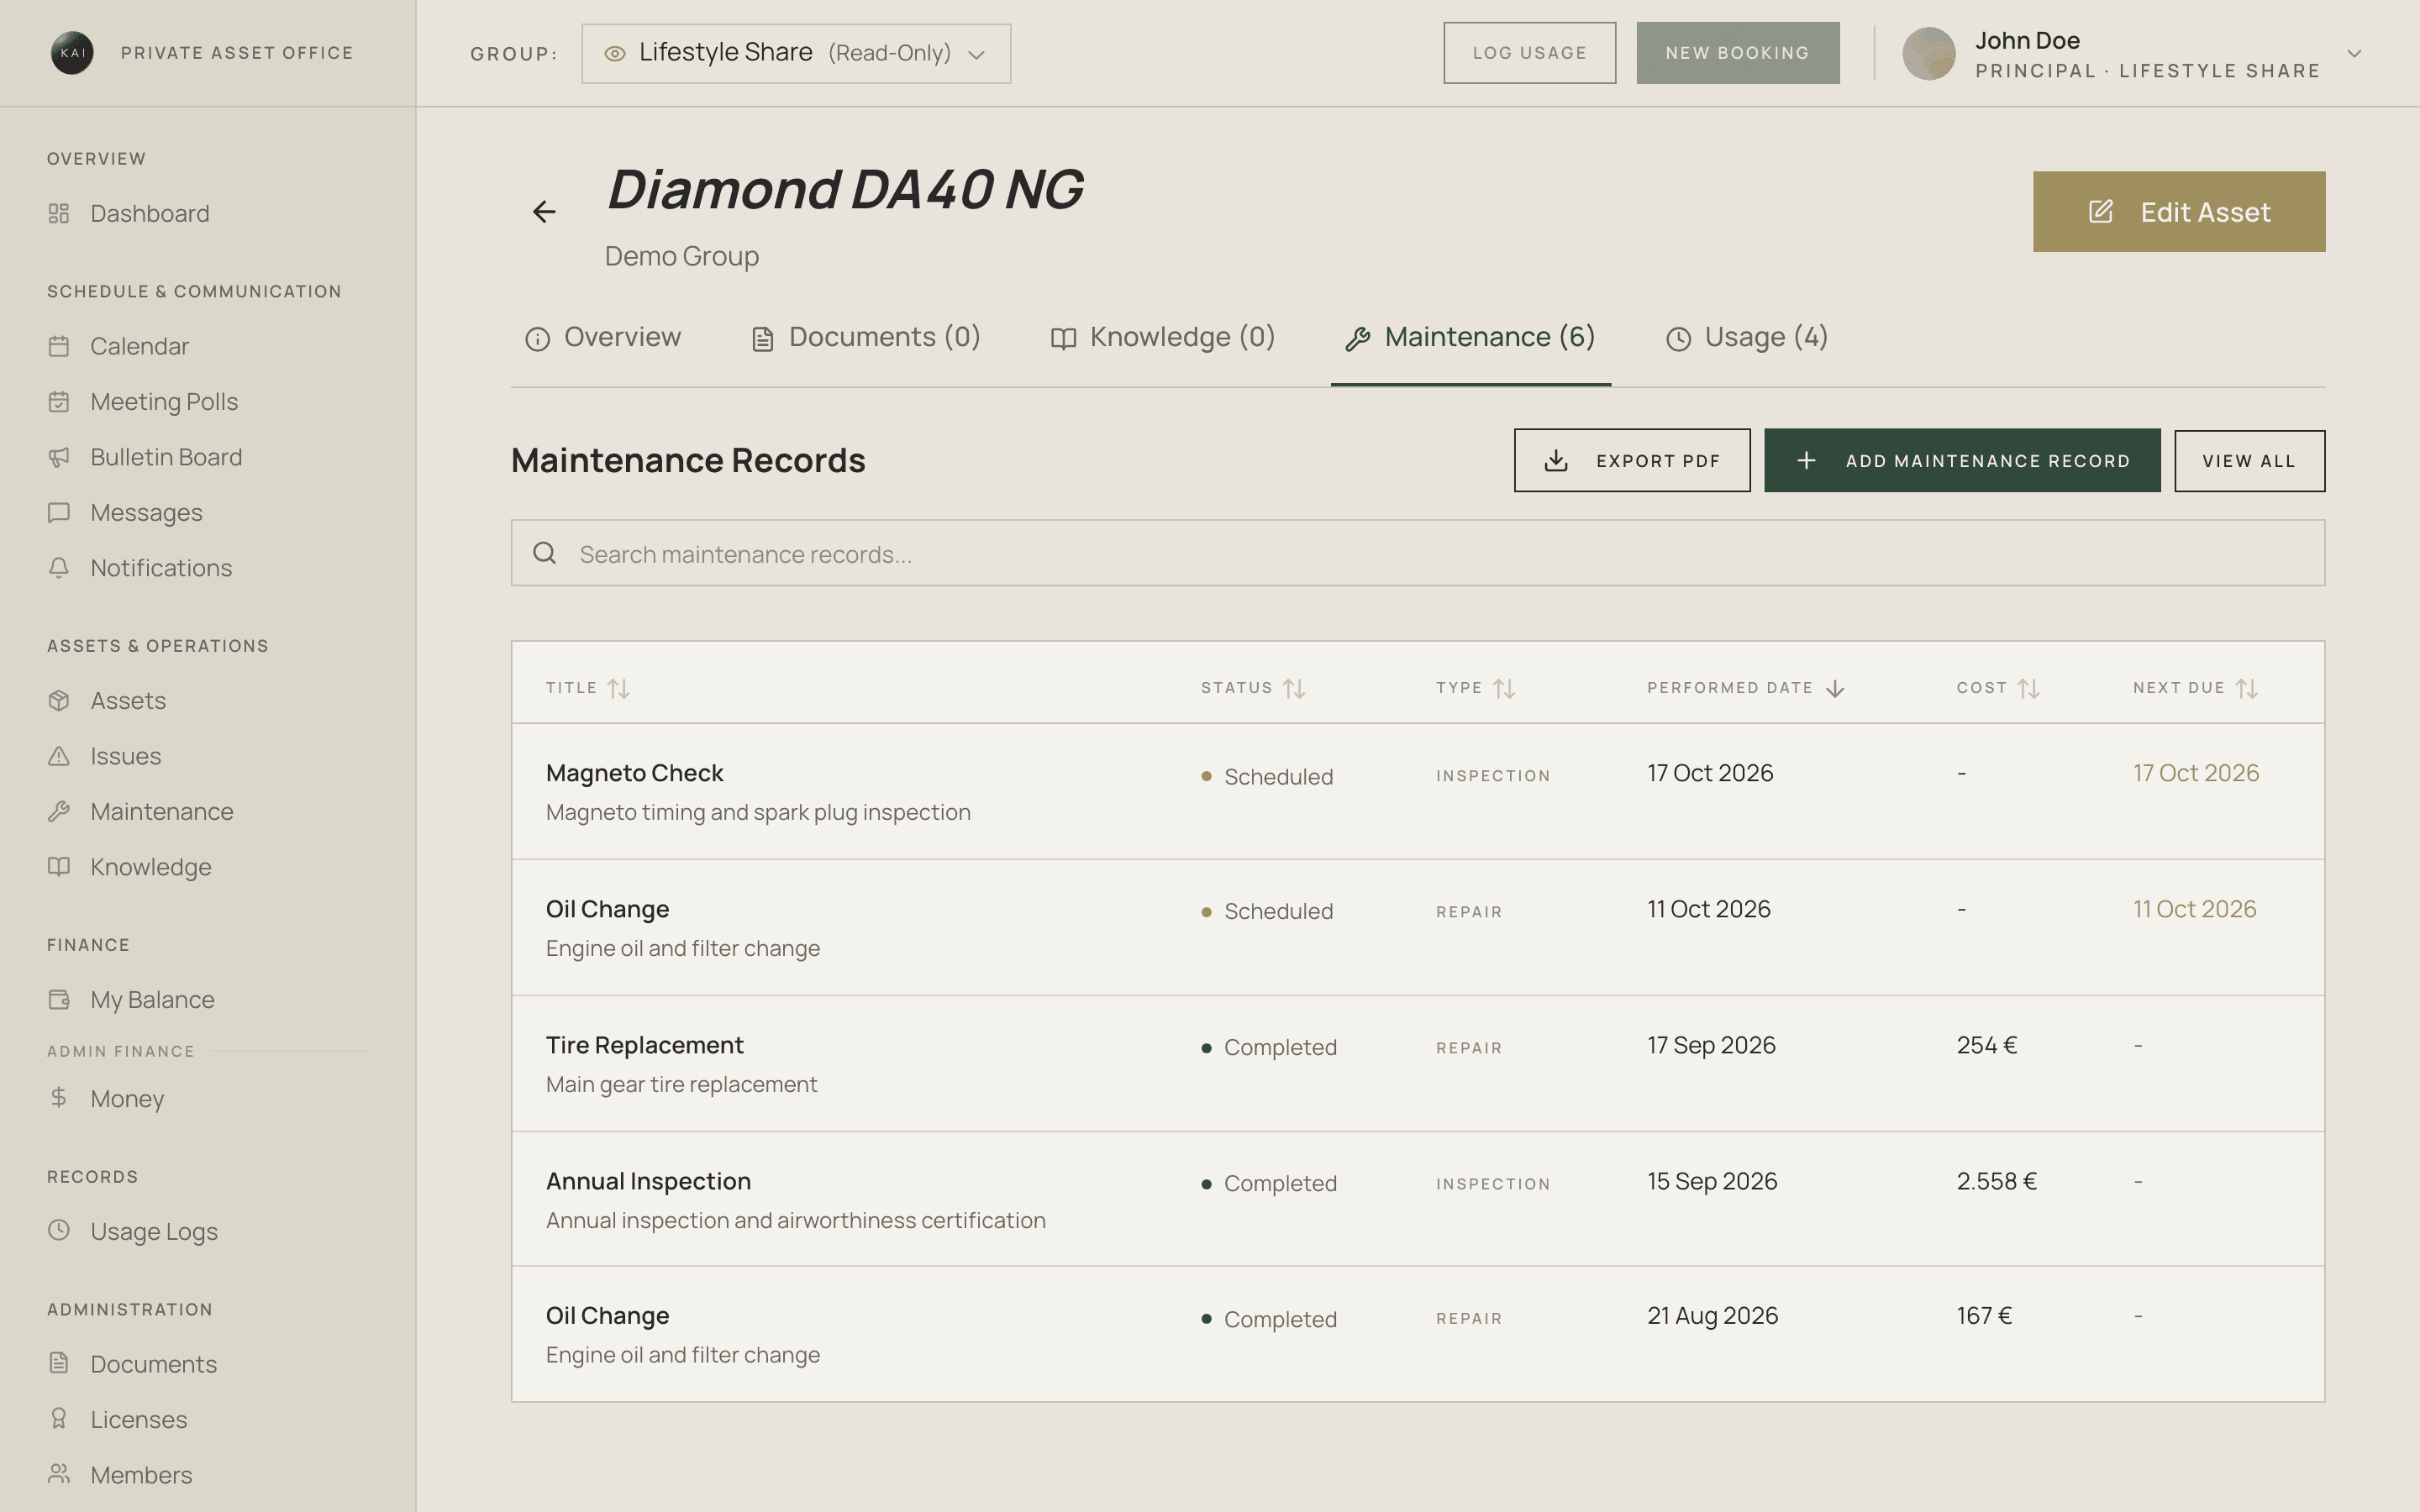View Notifications in the sidebar
Viewport: 2420px width, 1512px height.
[x=139, y=567]
